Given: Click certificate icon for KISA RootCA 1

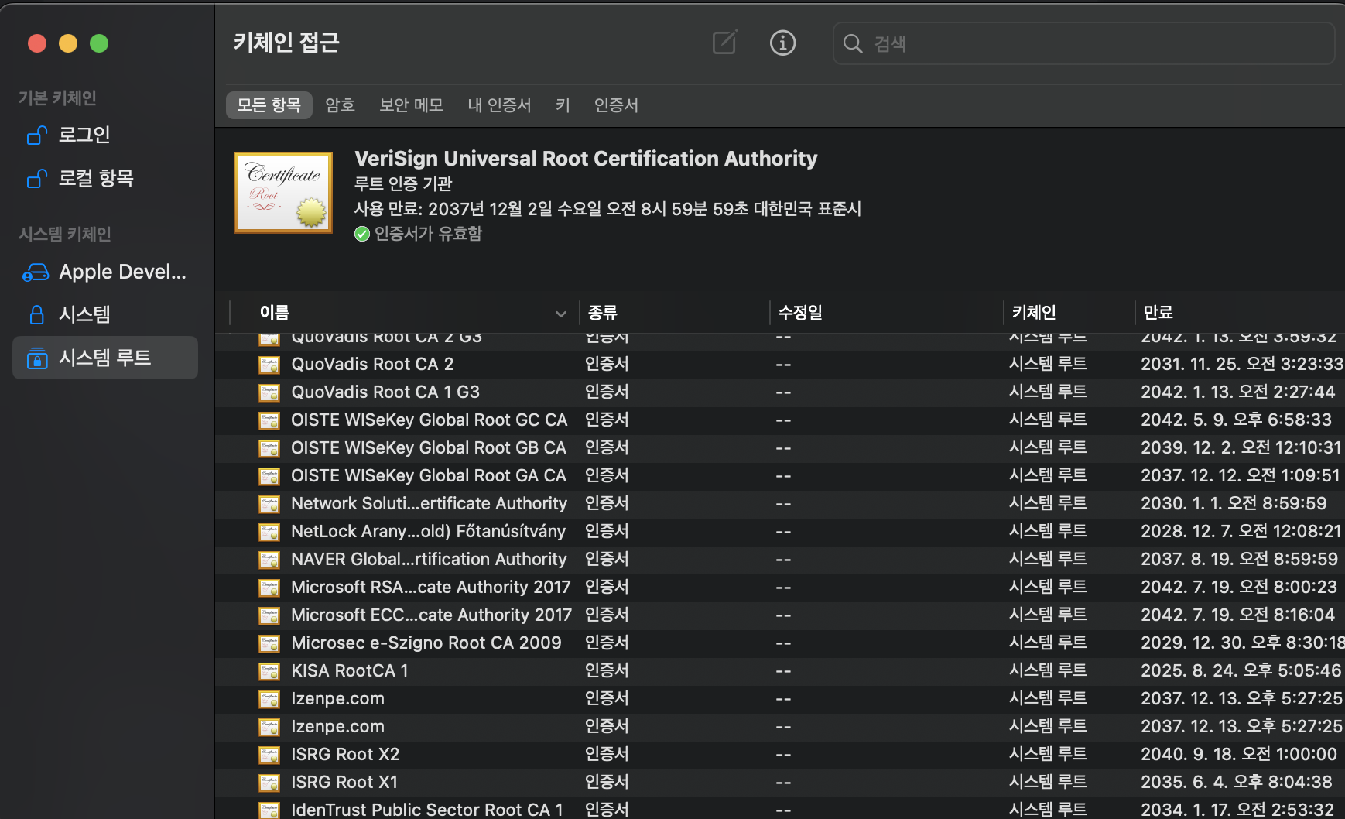Looking at the screenshot, I should 269,671.
